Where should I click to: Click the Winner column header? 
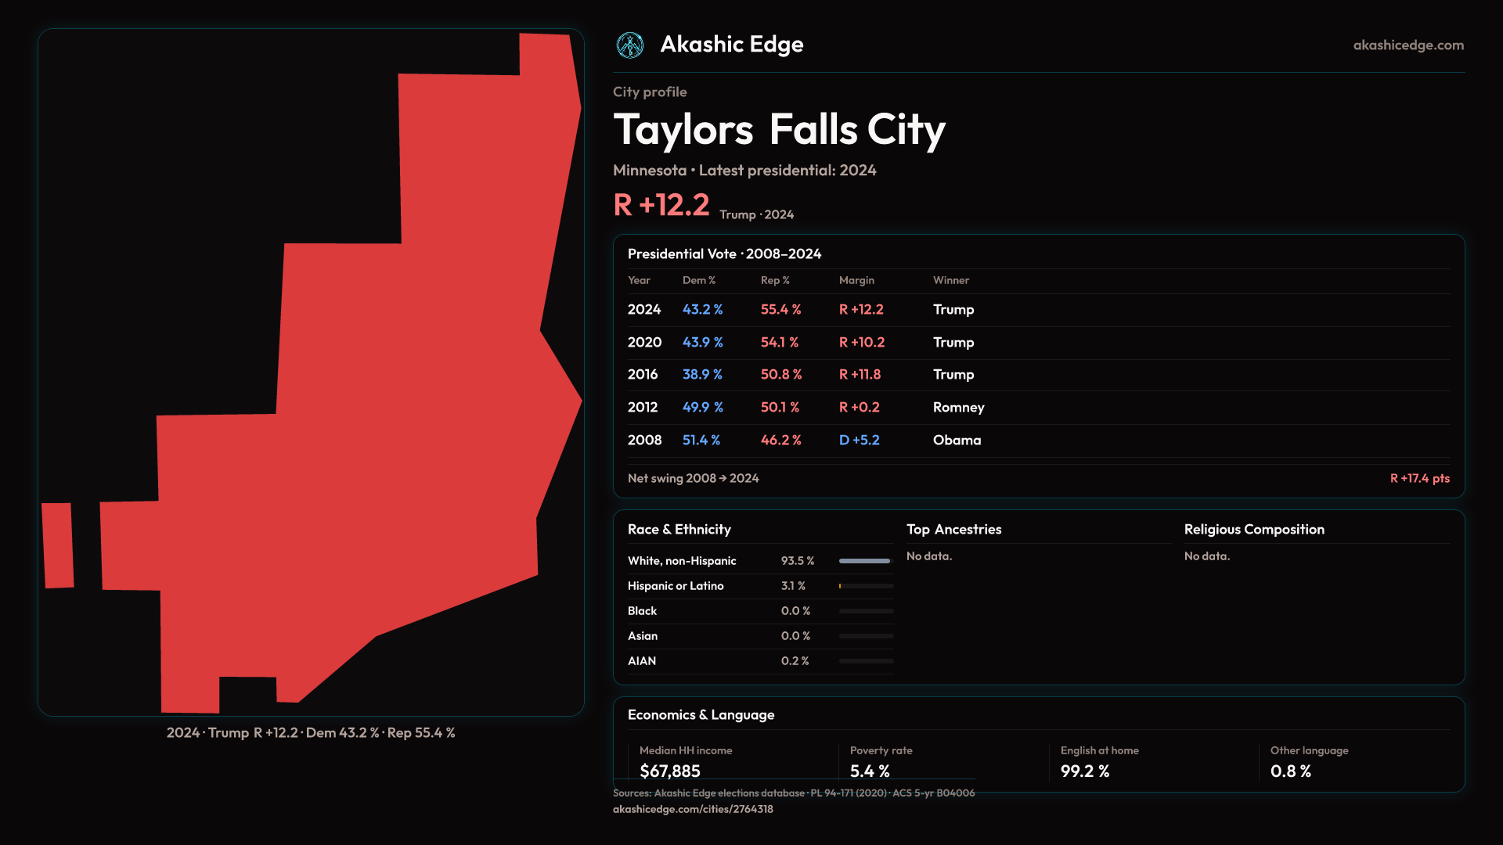tap(950, 280)
